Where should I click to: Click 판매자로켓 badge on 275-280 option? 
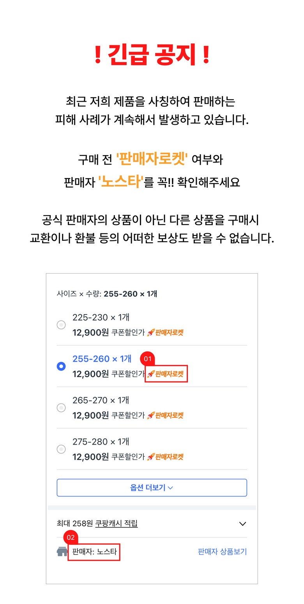(x=165, y=457)
